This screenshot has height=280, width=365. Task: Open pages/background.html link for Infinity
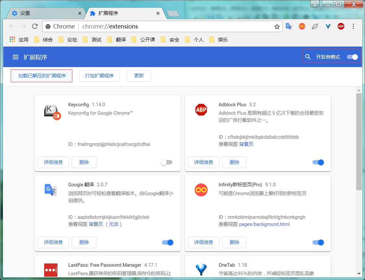[264, 224]
